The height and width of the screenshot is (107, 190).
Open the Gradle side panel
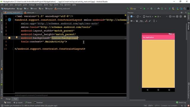(x=189, y=16)
